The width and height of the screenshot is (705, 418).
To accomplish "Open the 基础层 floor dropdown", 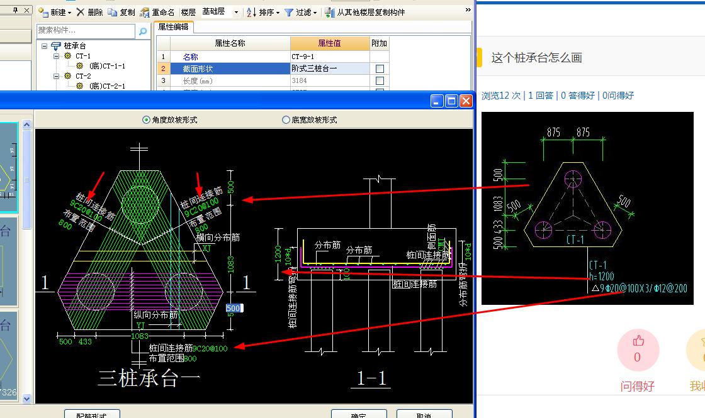I will (x=236, y=12).
